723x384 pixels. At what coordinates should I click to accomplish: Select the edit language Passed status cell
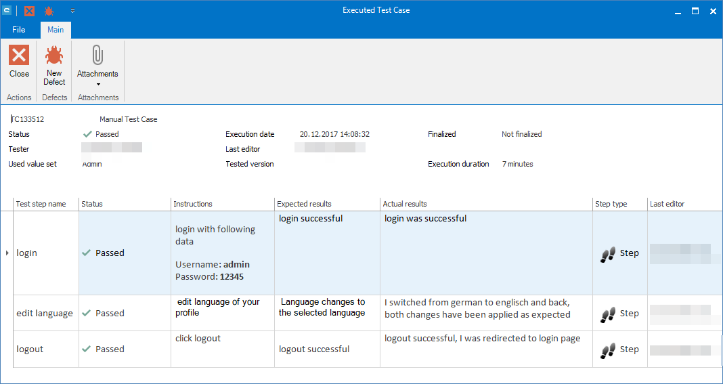110,314
